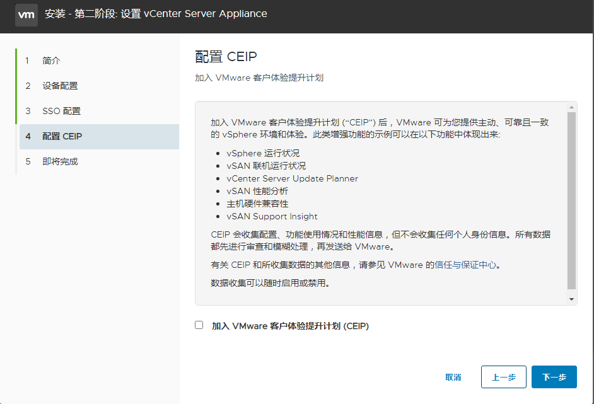Click the bullet vSAN Support Insight
594x404 pixels.
tap(272, 217)
